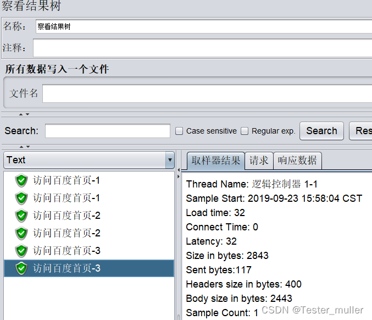372x320 pixels.
Task: Click the Sample Start timestamp line
Action: tap(274, 198)
